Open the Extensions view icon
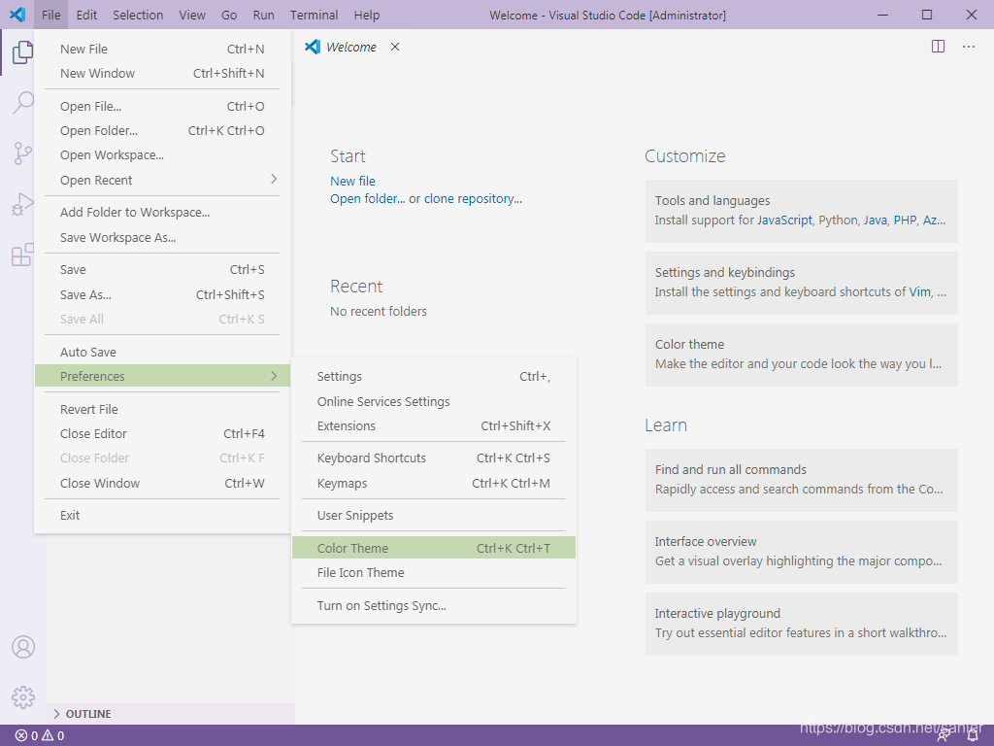The height and width of the screenshot is (746, 994). coord(23,255)
